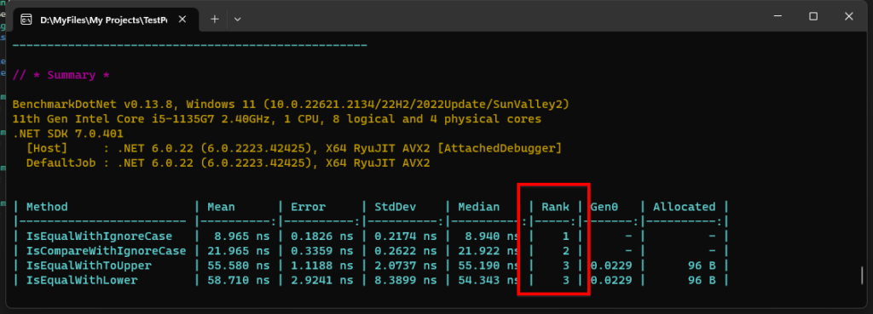Click the BenchmarkDotNet v0.13.8 version line
This screenshot has height=314, width=873.
291,105
